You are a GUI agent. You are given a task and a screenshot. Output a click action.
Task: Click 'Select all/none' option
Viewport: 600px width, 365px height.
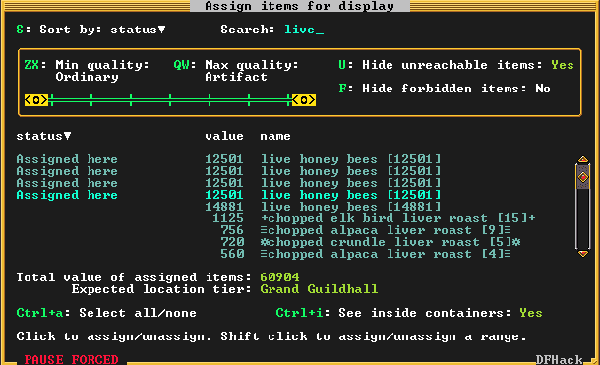pyautogui.click(x=106, y=313)
